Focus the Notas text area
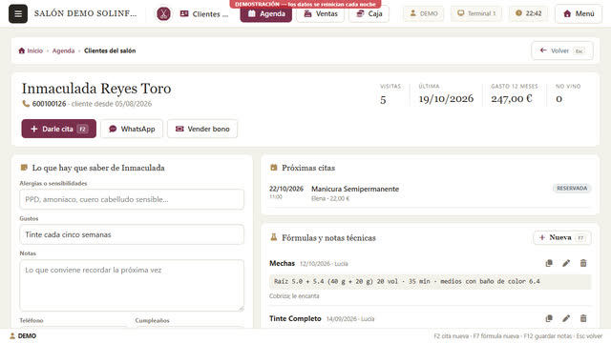Screen dimensions: 611x343 pyautogui.click(x=132, y=286)
